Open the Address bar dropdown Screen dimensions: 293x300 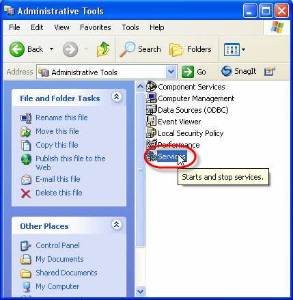(171, 72)
